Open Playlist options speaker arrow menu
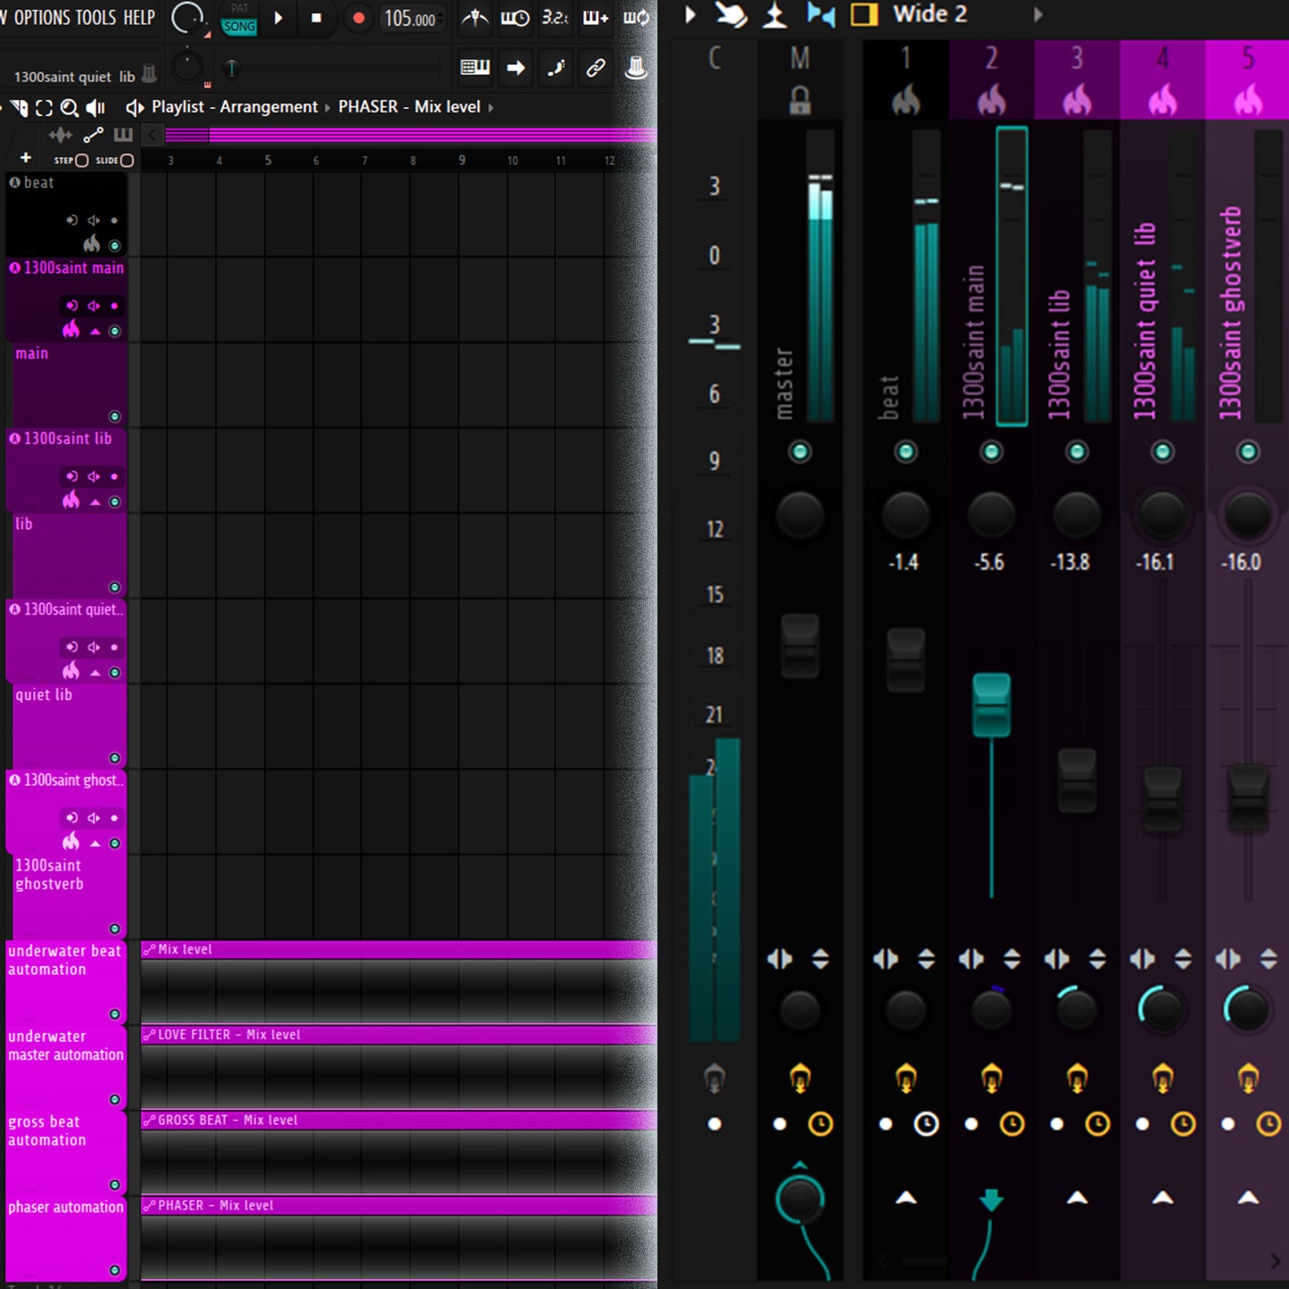Image resolution: width=1289 pixels, height=1289 pixels. click(134, 108)
